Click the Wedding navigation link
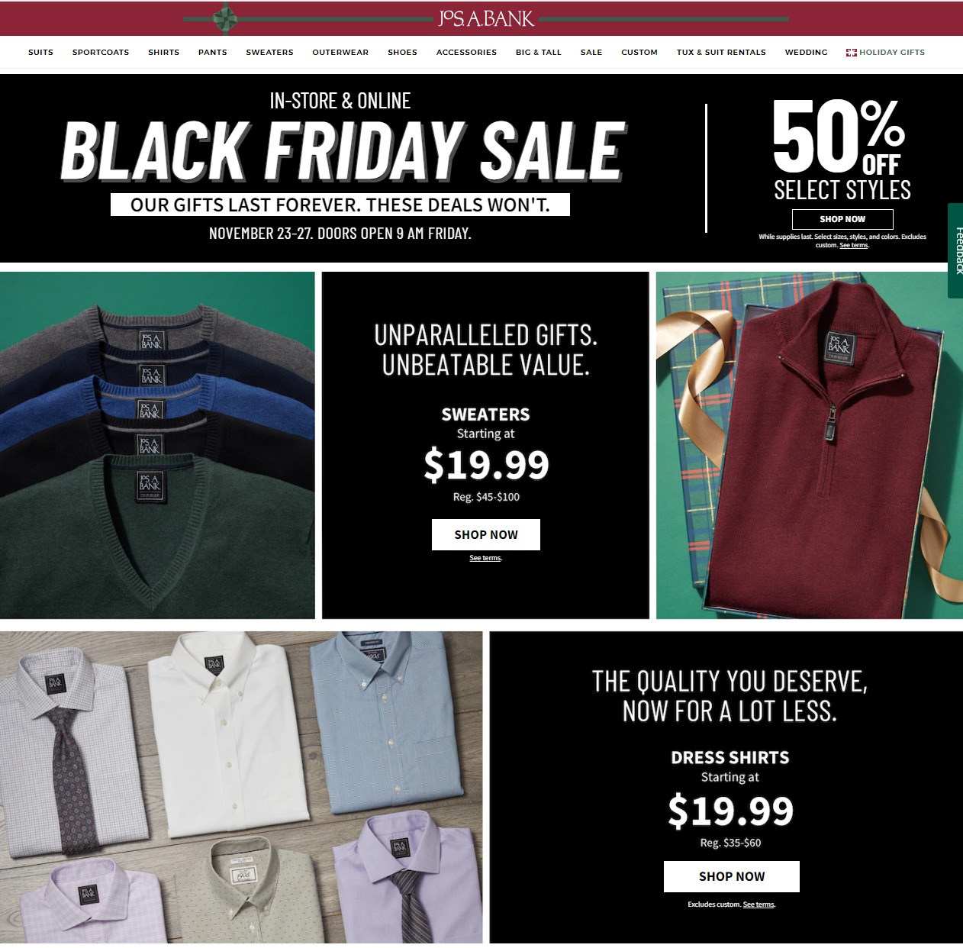 (x=806, y=53)
